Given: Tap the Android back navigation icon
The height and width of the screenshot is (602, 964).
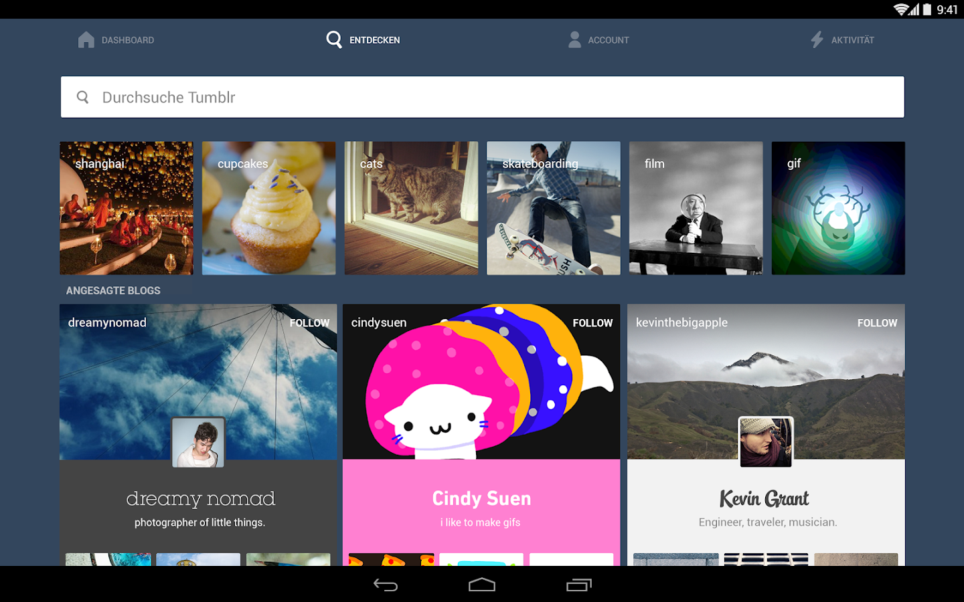Looking at the screenshot, I should click(384, 584).
